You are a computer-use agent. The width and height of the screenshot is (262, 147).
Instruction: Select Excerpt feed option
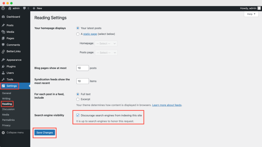pyautogui.click(x=78, y=99)
